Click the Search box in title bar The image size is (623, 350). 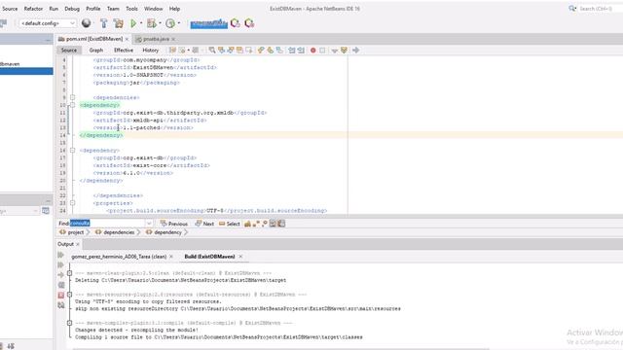(x=595, y=9)
